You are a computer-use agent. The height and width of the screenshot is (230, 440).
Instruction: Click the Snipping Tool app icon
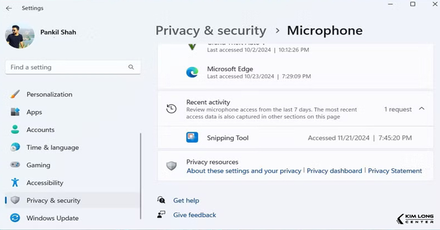pos(192,138)
